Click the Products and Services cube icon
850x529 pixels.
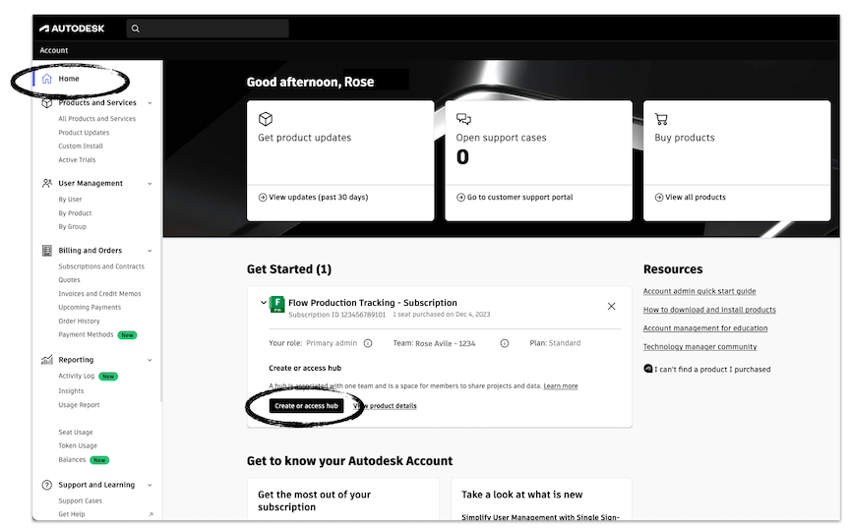coord(47,102)
